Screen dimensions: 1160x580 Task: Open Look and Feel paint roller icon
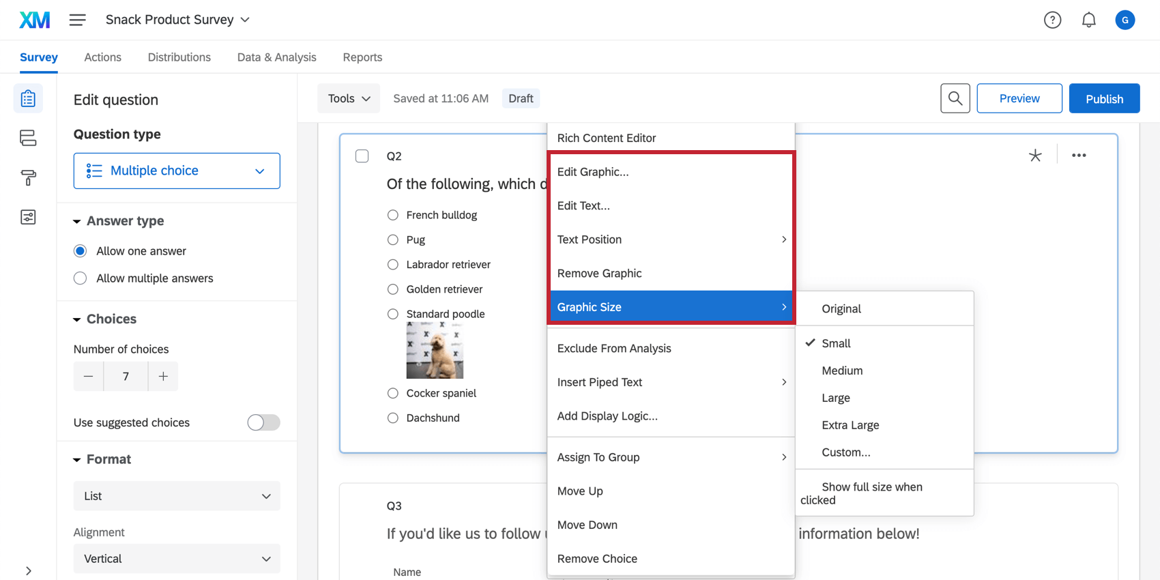click(x=28, y=178)
